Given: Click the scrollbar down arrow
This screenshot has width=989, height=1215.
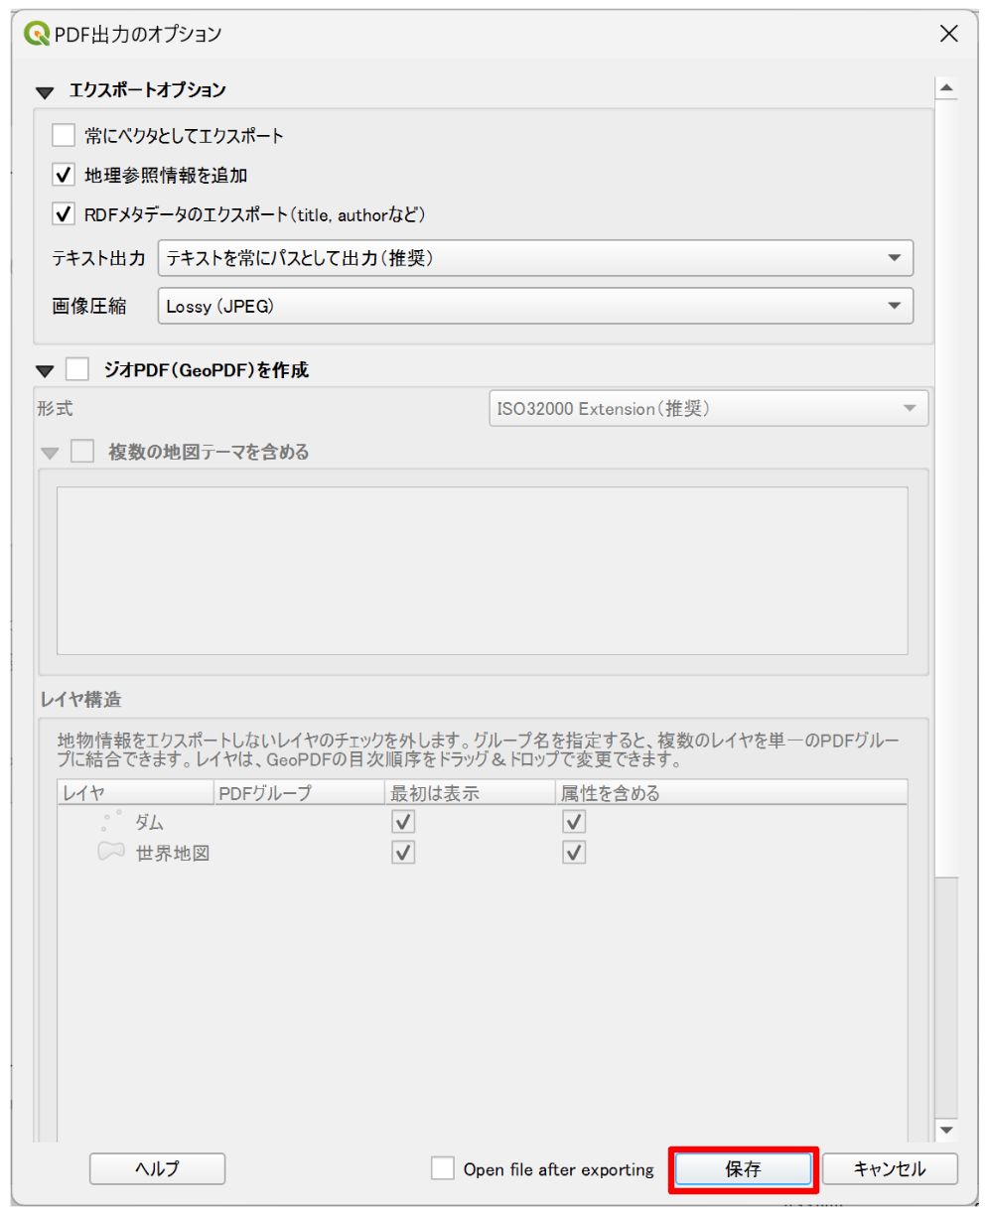Looking at the screenshot, I should [946, 1130].
